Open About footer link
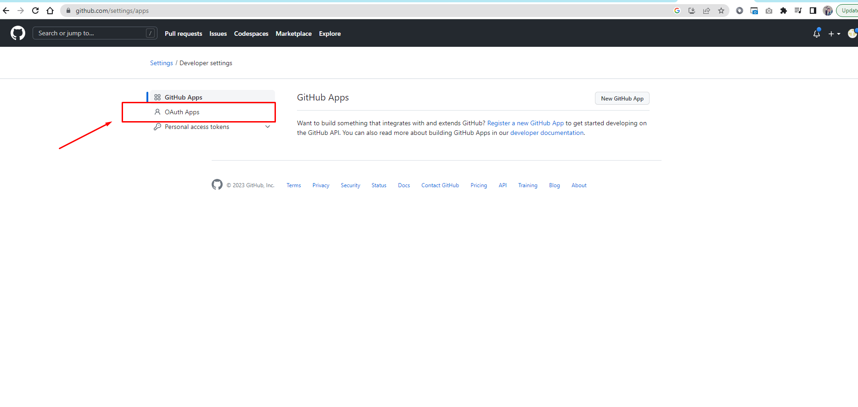This screenshot has height=407, width=858. (x=579, y=185)
